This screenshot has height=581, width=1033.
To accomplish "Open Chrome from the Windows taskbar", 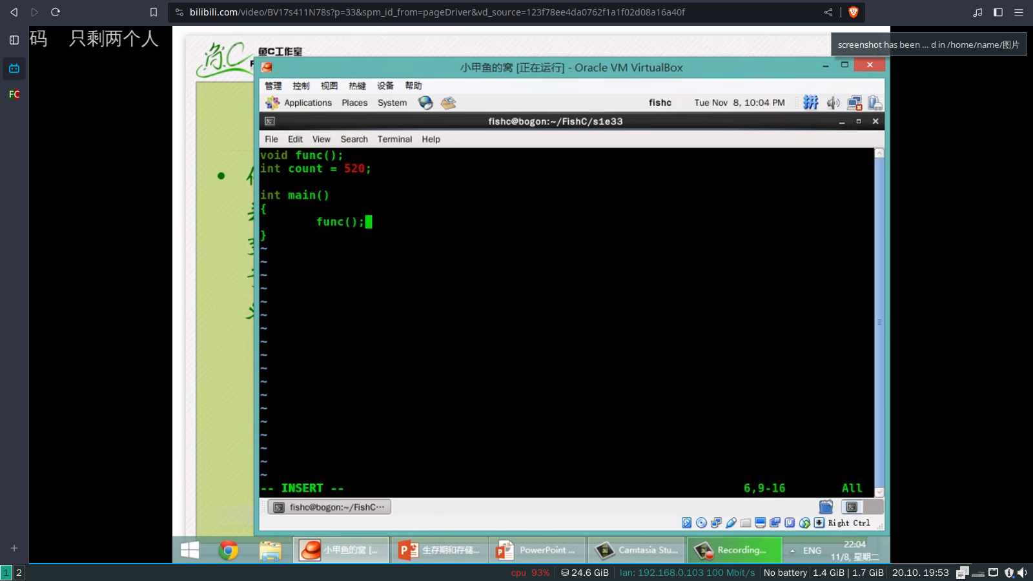I will click(229, 550).
